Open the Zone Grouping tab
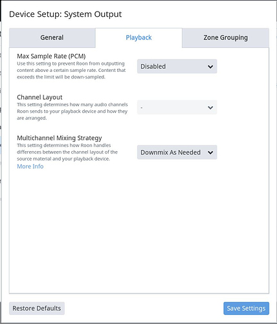The width and height of the screenshot is (277, 324). point(225,38)
